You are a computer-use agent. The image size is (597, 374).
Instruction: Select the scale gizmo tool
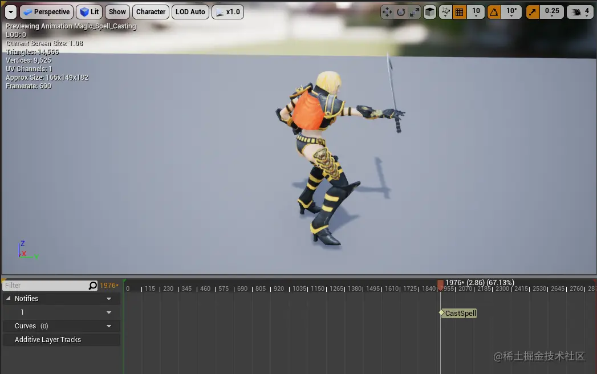click(414, 12)
